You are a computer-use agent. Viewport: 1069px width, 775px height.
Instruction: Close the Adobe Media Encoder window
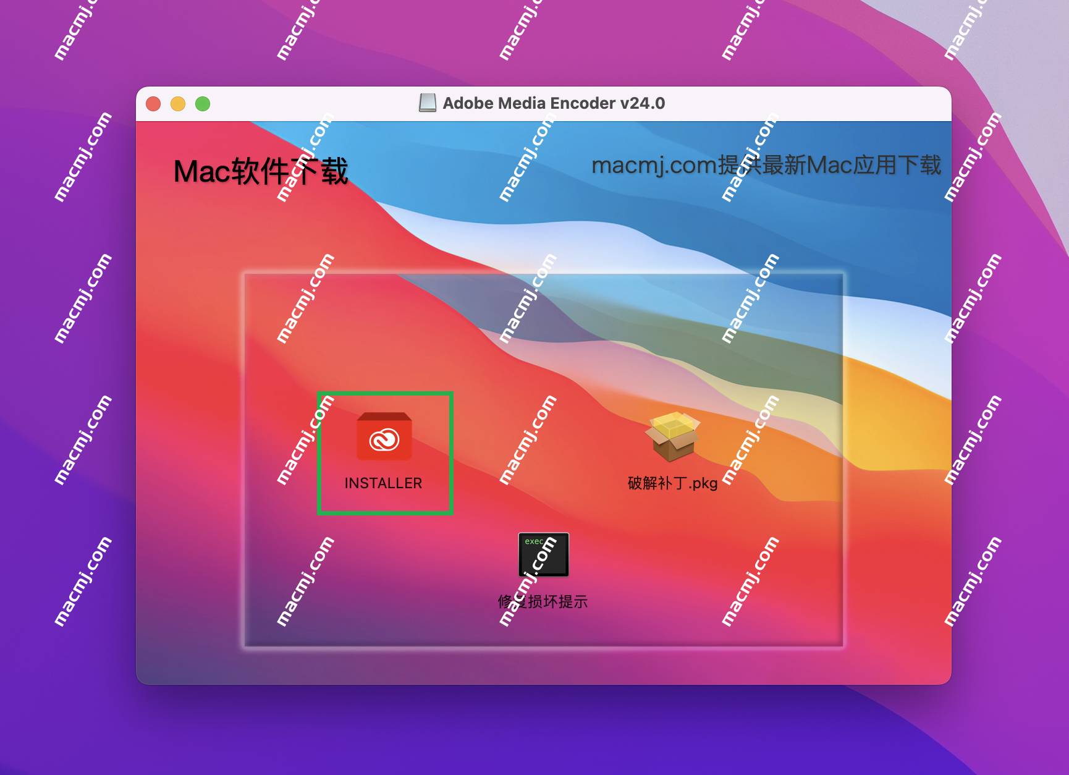[x=153, y=104]
